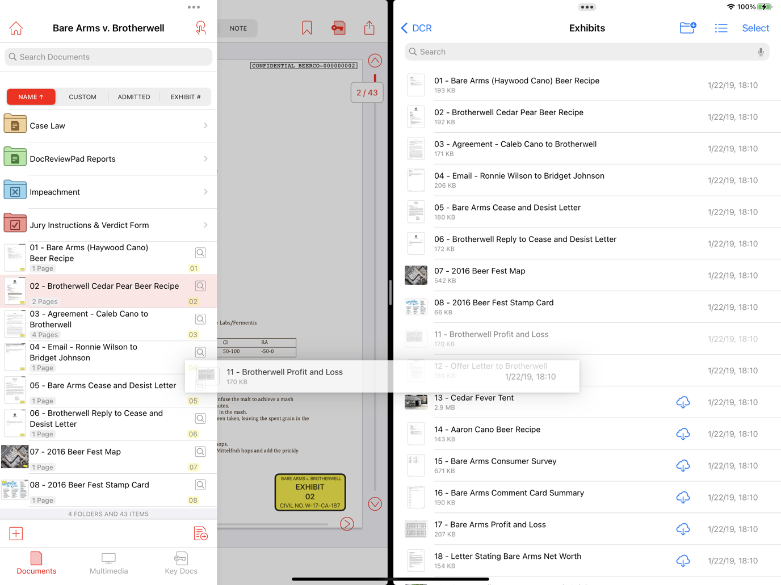Expand the Impeachment folder
This screenshot has width=781, height=585.
tap(108, 192)
